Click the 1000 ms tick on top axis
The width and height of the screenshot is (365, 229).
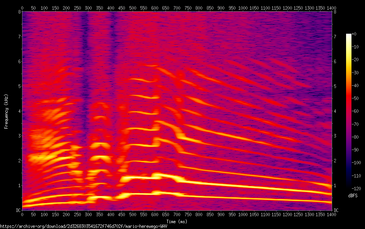[x=243, y=8]
